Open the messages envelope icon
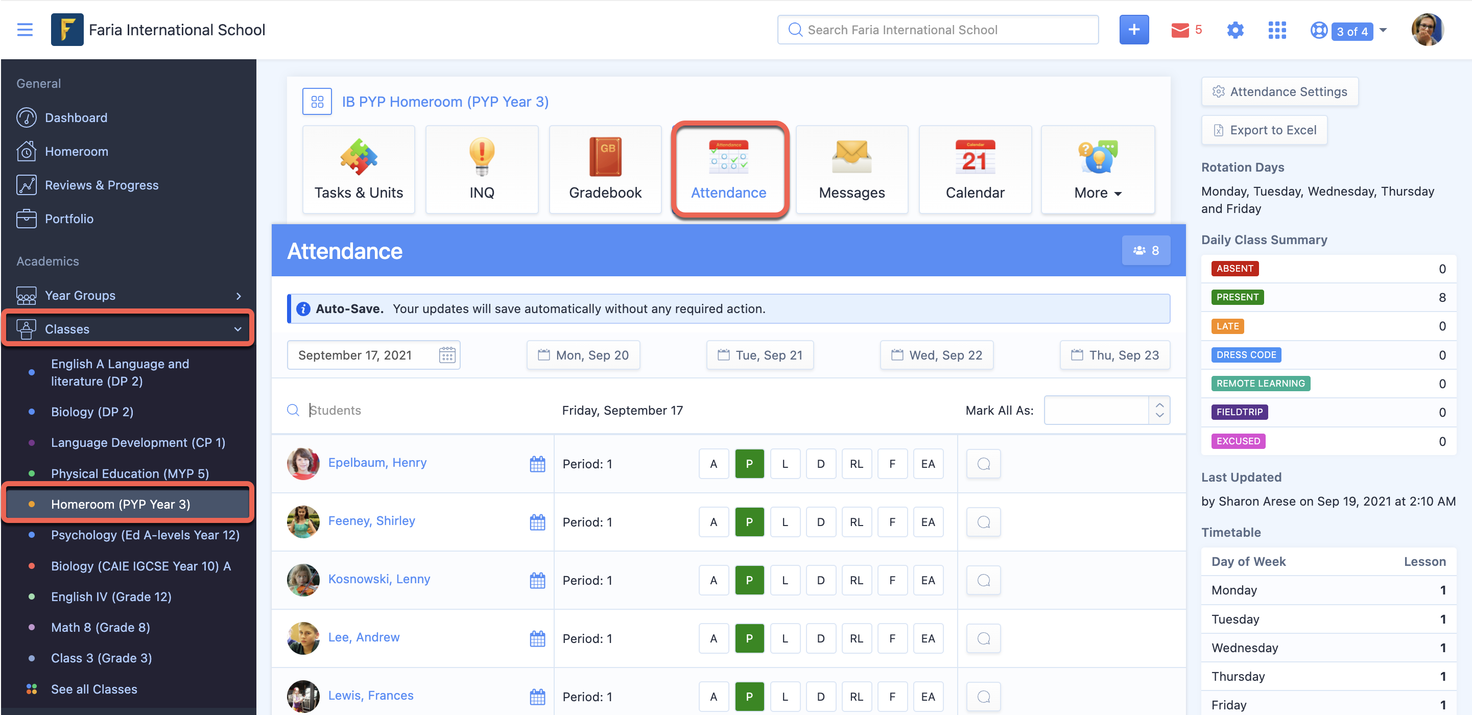This screenshot has height=715, width=1472. pyautogui.click(x=1179, y=30)
